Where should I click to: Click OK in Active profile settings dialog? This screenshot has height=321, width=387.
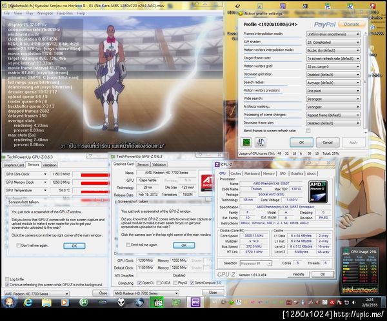pyautogui.click(x=301, y=142)
